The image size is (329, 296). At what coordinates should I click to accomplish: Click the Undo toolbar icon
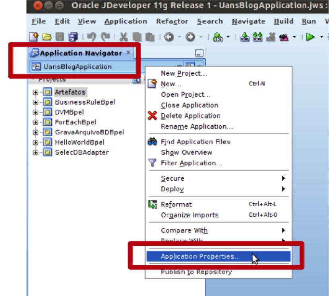(x=92, y=37)
